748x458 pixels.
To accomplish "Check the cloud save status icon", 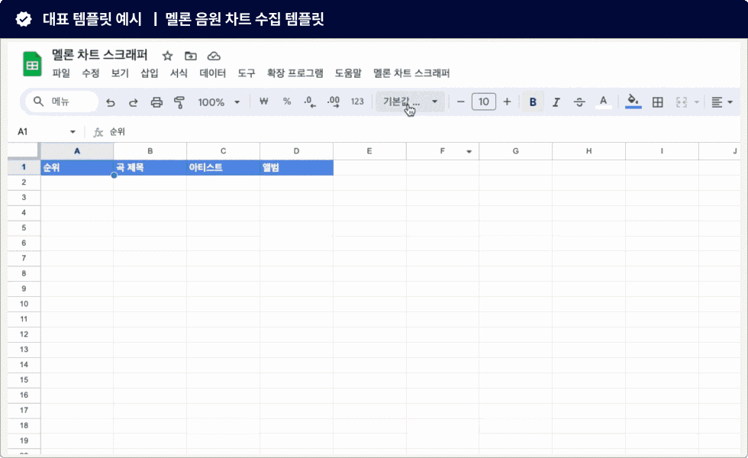I will (214, 56).
